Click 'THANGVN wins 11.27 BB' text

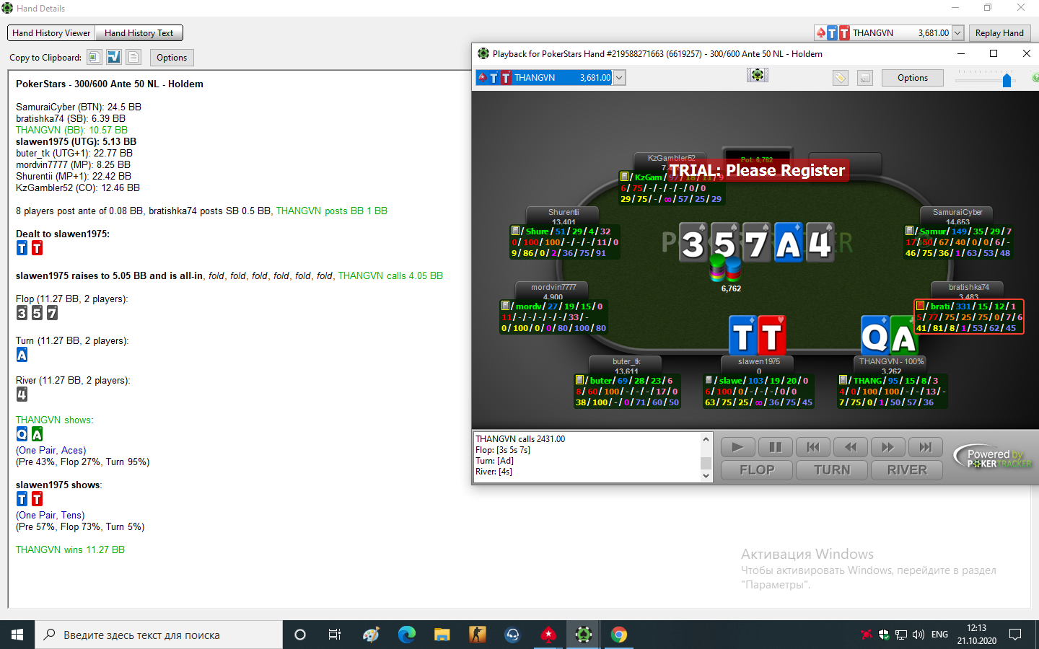70,549
